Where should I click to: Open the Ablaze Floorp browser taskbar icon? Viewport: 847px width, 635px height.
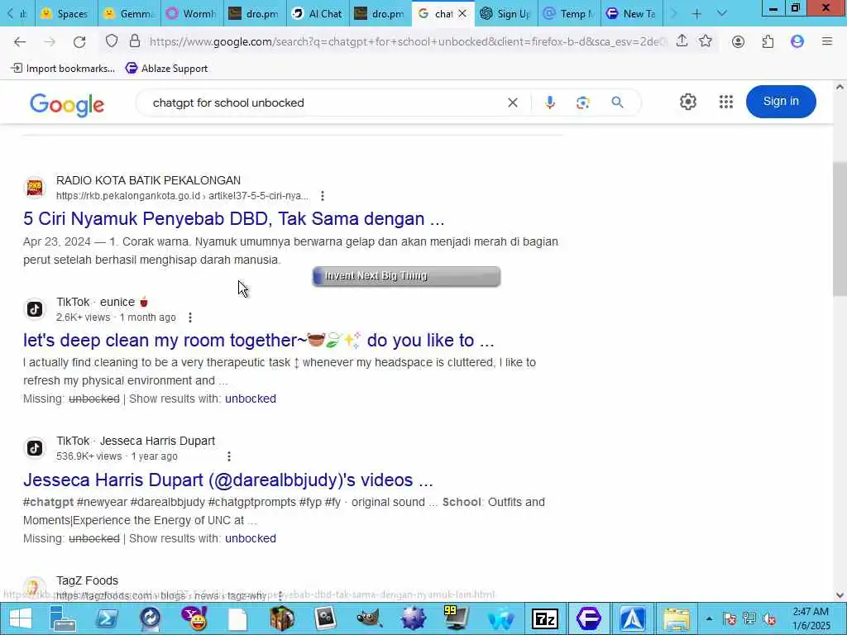pyautogui.click(x=588, y=618)
